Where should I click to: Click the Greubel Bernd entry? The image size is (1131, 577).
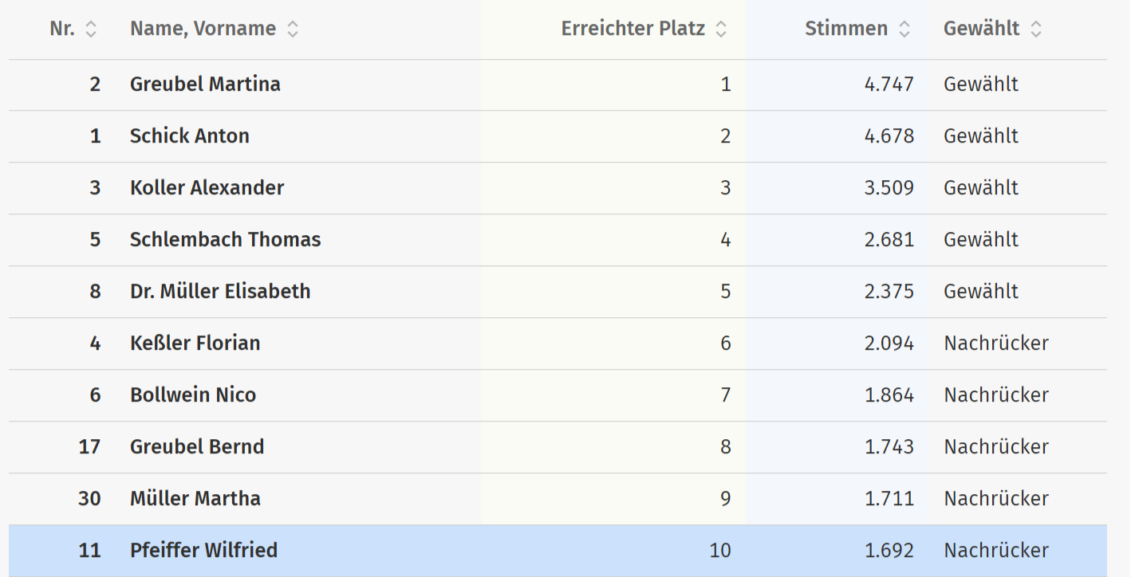tap(197, 447)
